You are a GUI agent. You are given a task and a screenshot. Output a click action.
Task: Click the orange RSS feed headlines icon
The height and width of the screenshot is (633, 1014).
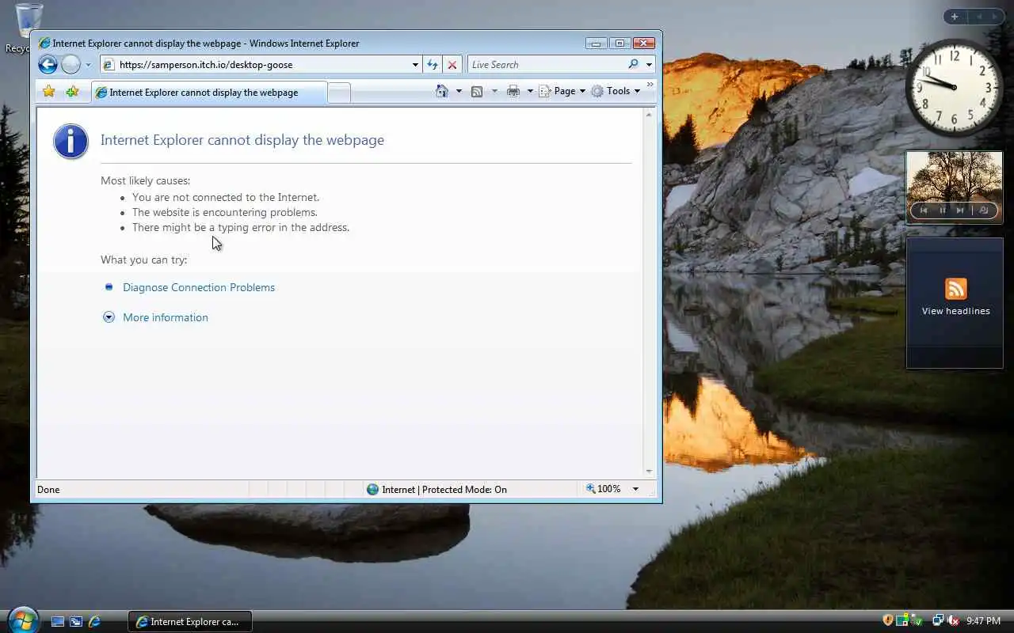[x=955, y=289]
